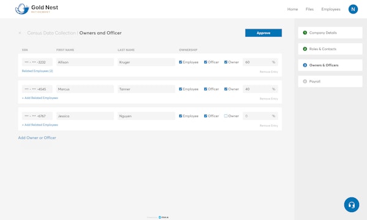
Task: Remove Entry for Jessica Nguyen
Action: tap(269, 125)
